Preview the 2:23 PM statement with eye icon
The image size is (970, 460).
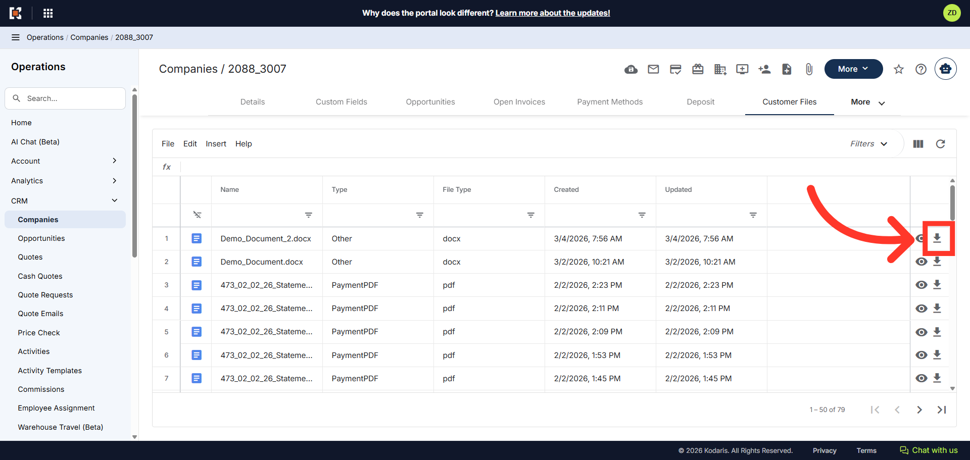922,285
